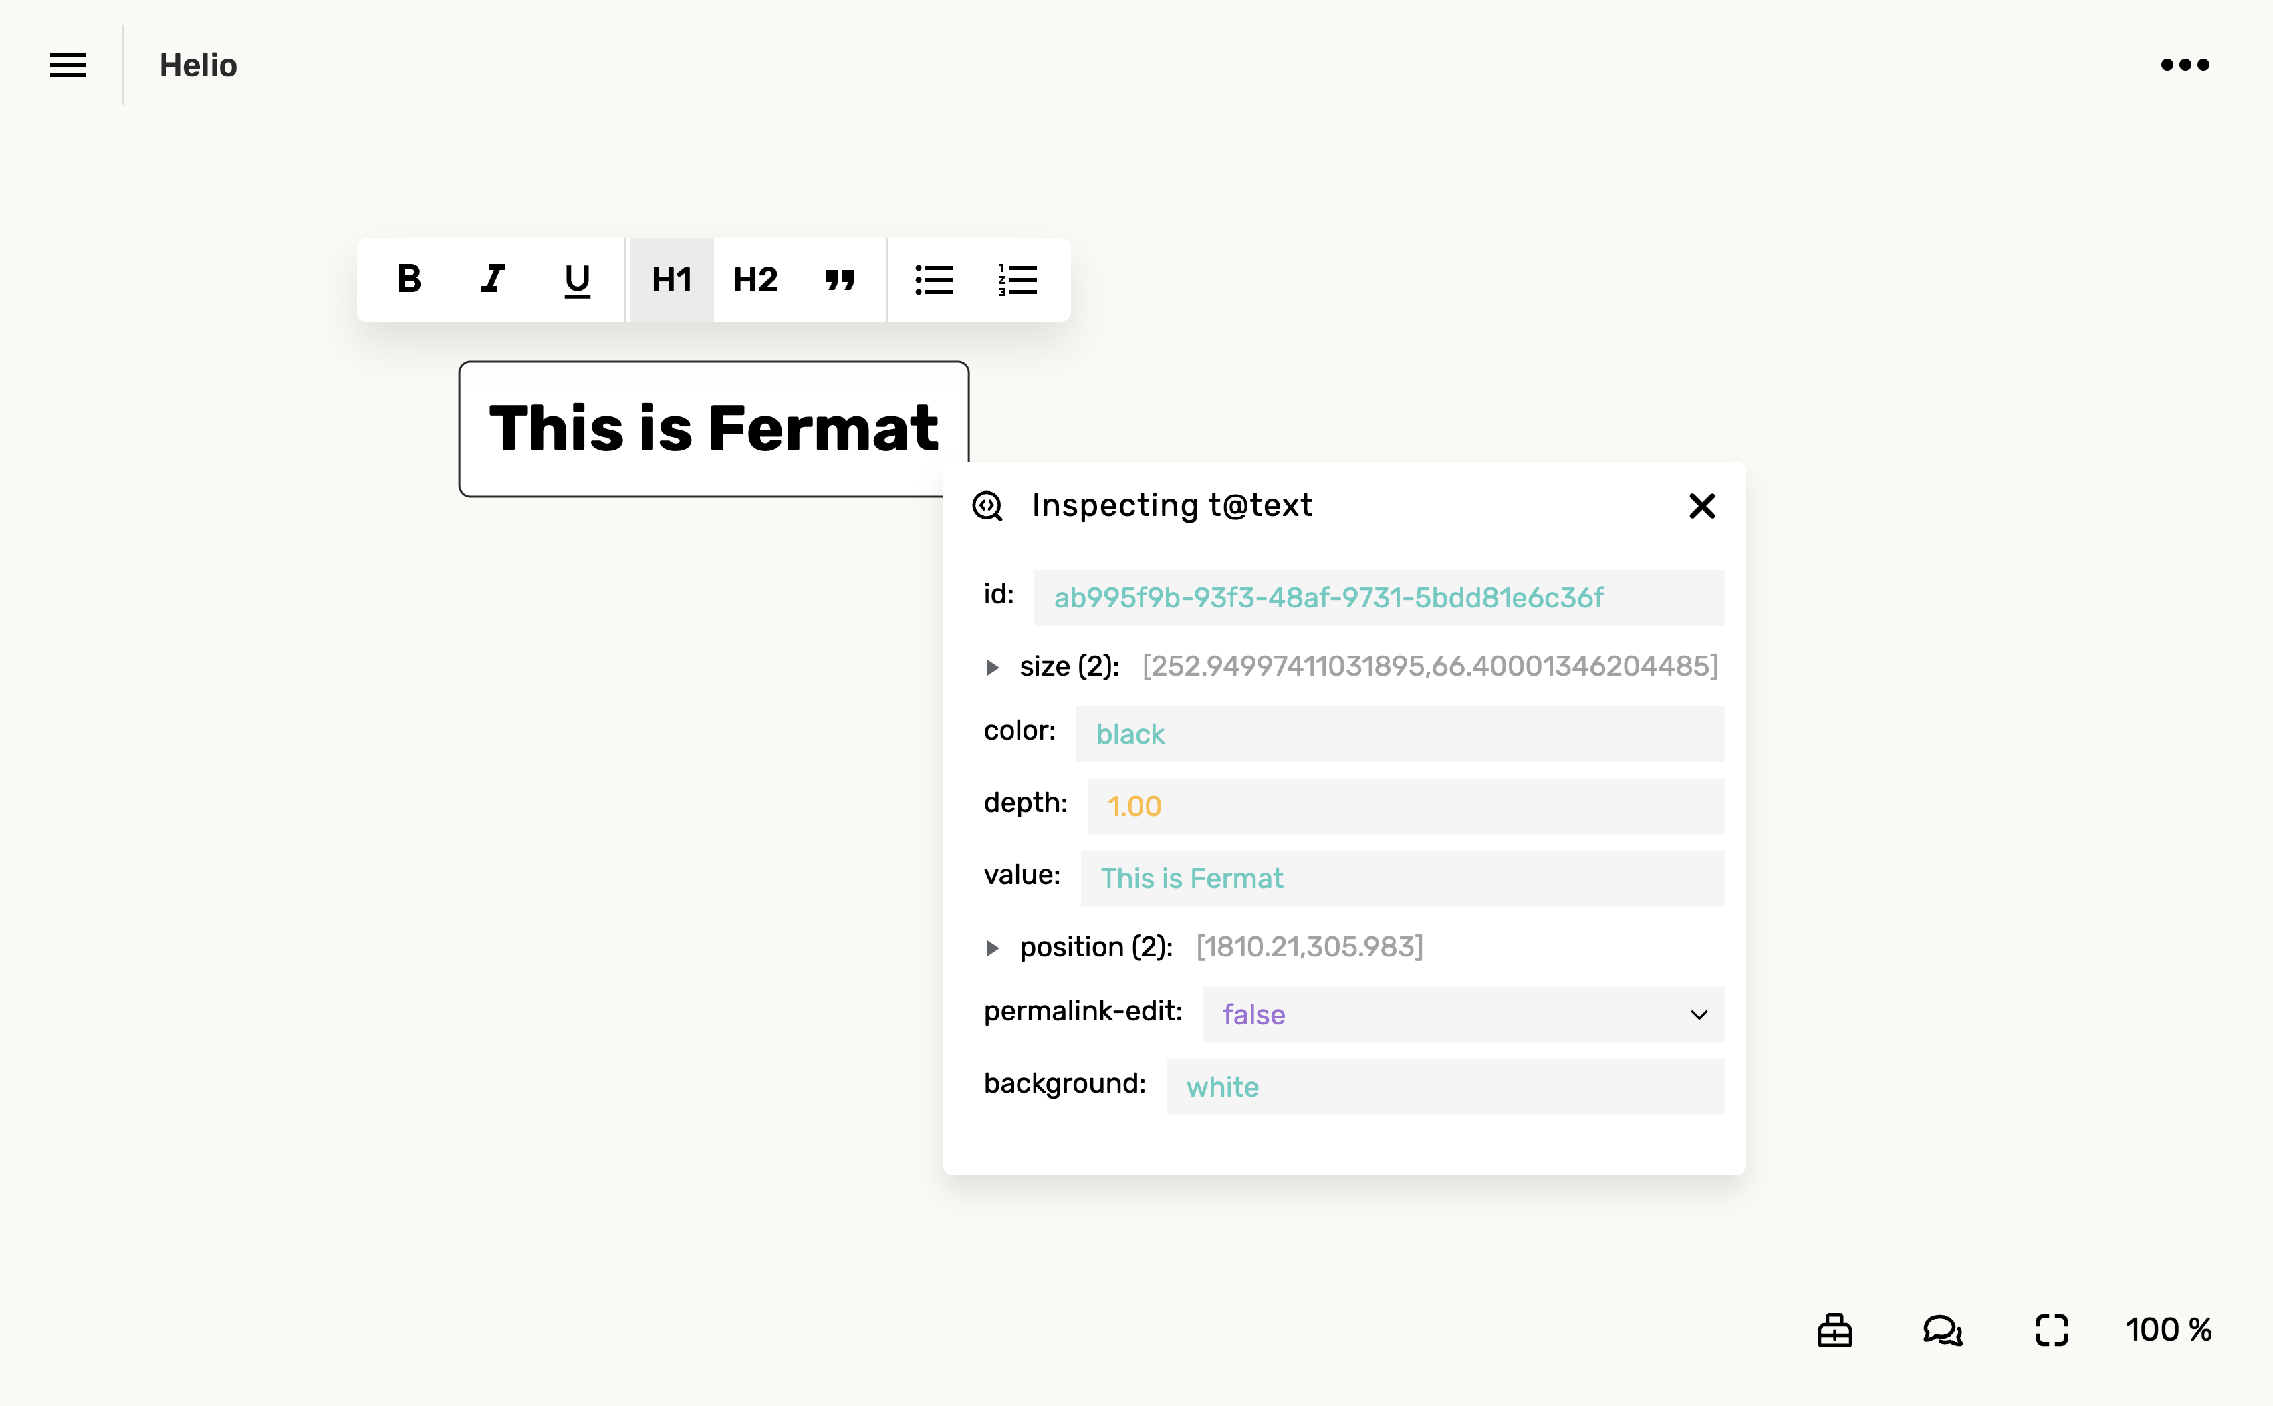Apply the H2 heading style
The height and width of the screenshot is (1406, 2273).
click(x=755, y=279)
